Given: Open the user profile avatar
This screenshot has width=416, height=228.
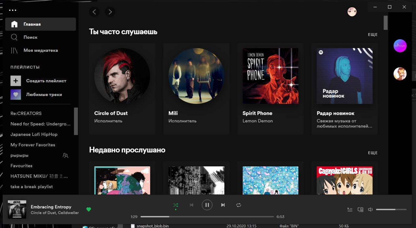Looking at the screenshot, I should pyautogui.click(x=352, y=12).
